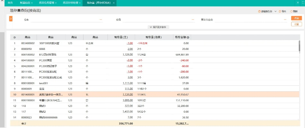Click amount 151,110.00
Screen dimensions: 305x128
[182, 100]
